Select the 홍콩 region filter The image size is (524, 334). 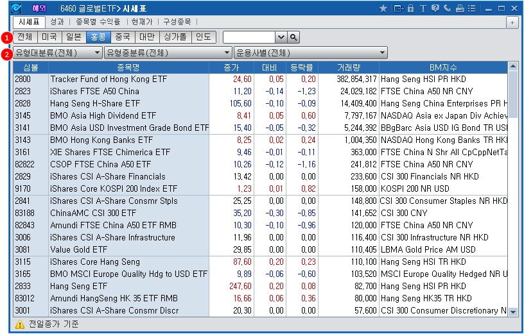(x=98, y=37)
